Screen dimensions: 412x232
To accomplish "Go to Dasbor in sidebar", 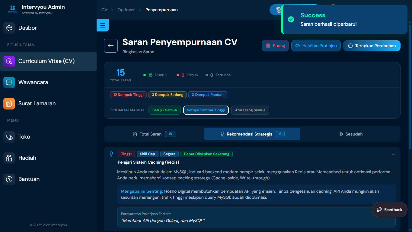I will 48,28.
